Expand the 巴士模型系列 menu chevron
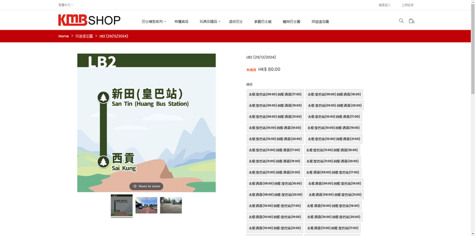Image resolution: width=475 pixels, height=236 pixels. pos(165,21)
